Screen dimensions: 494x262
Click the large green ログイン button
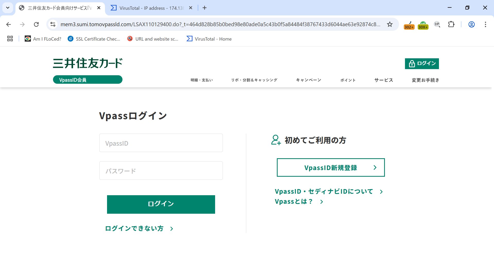(161, 204)
